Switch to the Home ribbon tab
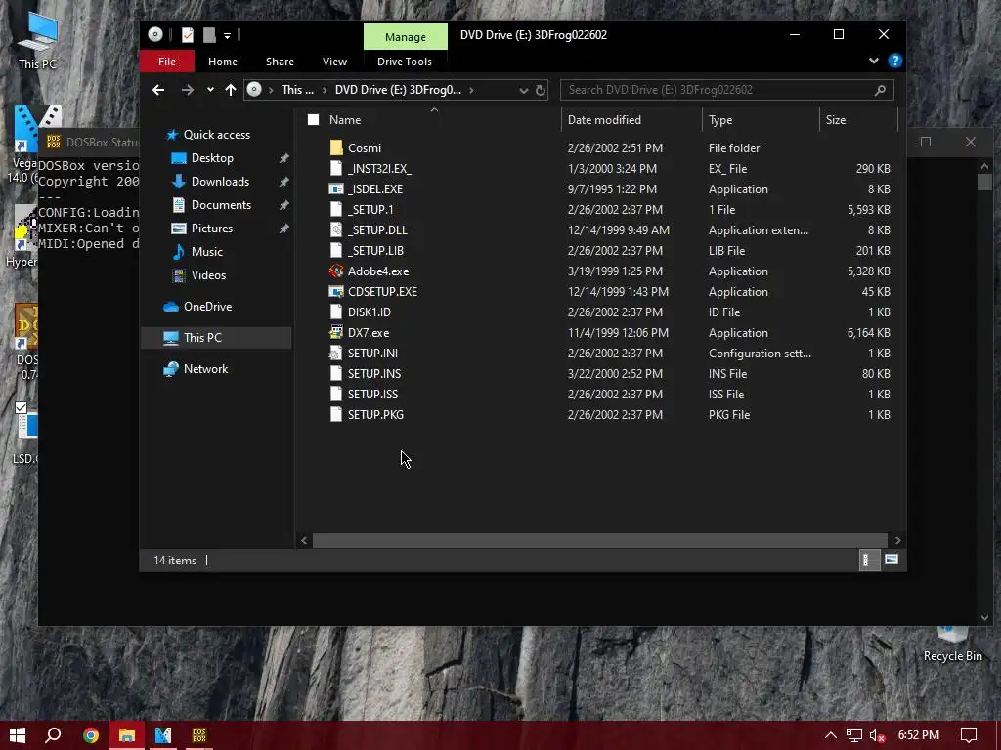The width and height of the screenshot is (1001, 750). [x=222, y=62]
